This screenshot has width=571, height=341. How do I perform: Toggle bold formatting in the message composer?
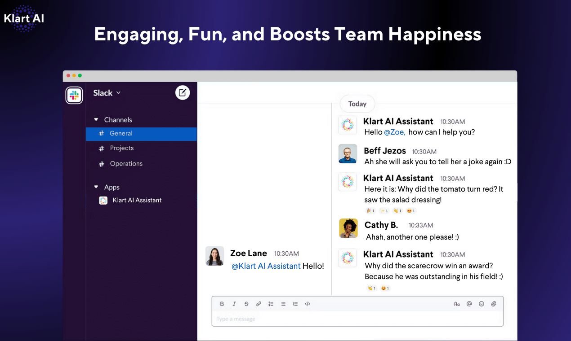[x=222, y=304]
